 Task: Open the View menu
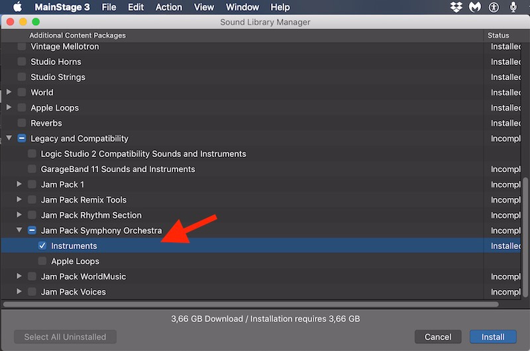[x=204, y=7]
